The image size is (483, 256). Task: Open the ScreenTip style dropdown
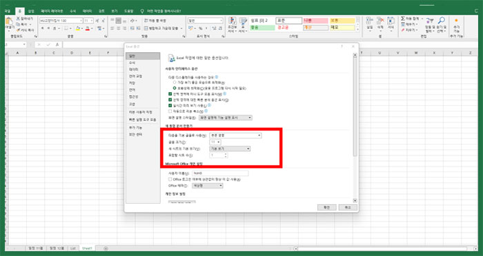(226, 118)
